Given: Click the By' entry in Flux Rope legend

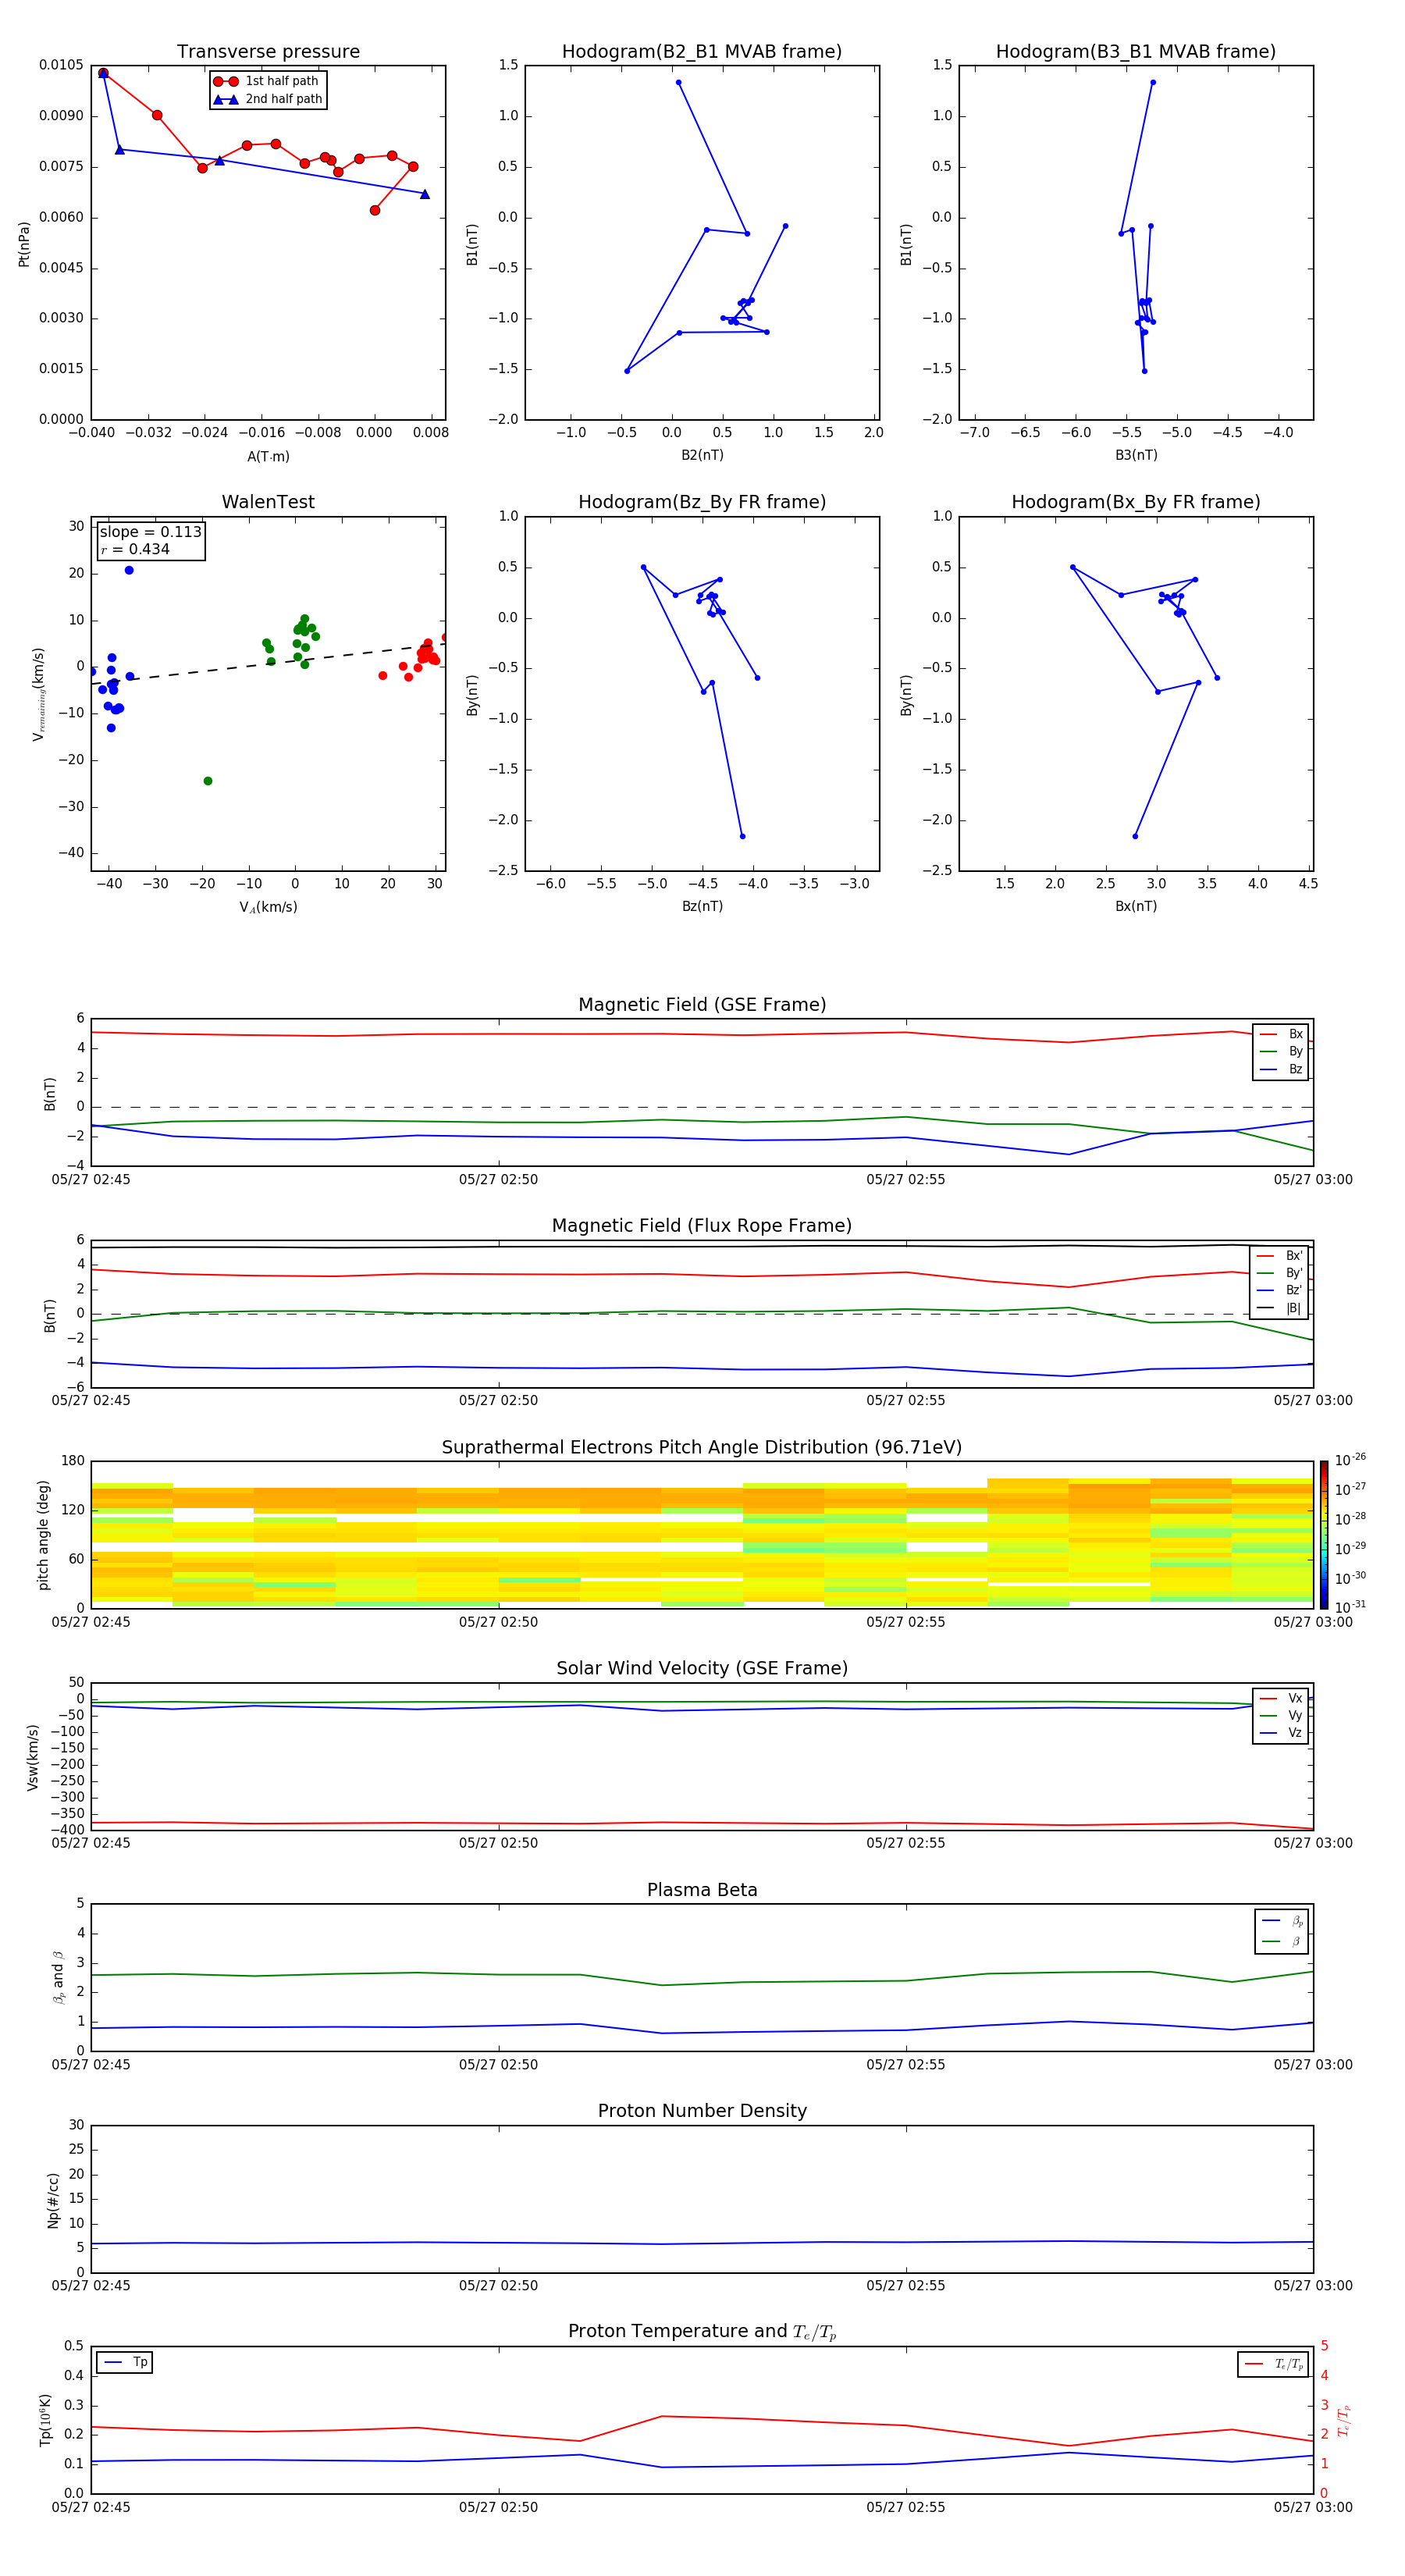Looking at the screenshot, I should [x=1279, y=1273].
